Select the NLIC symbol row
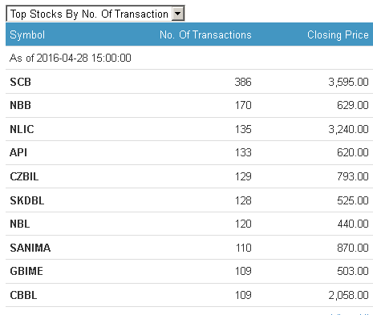The width and height of the screenshot is (373, 315). 189,129
